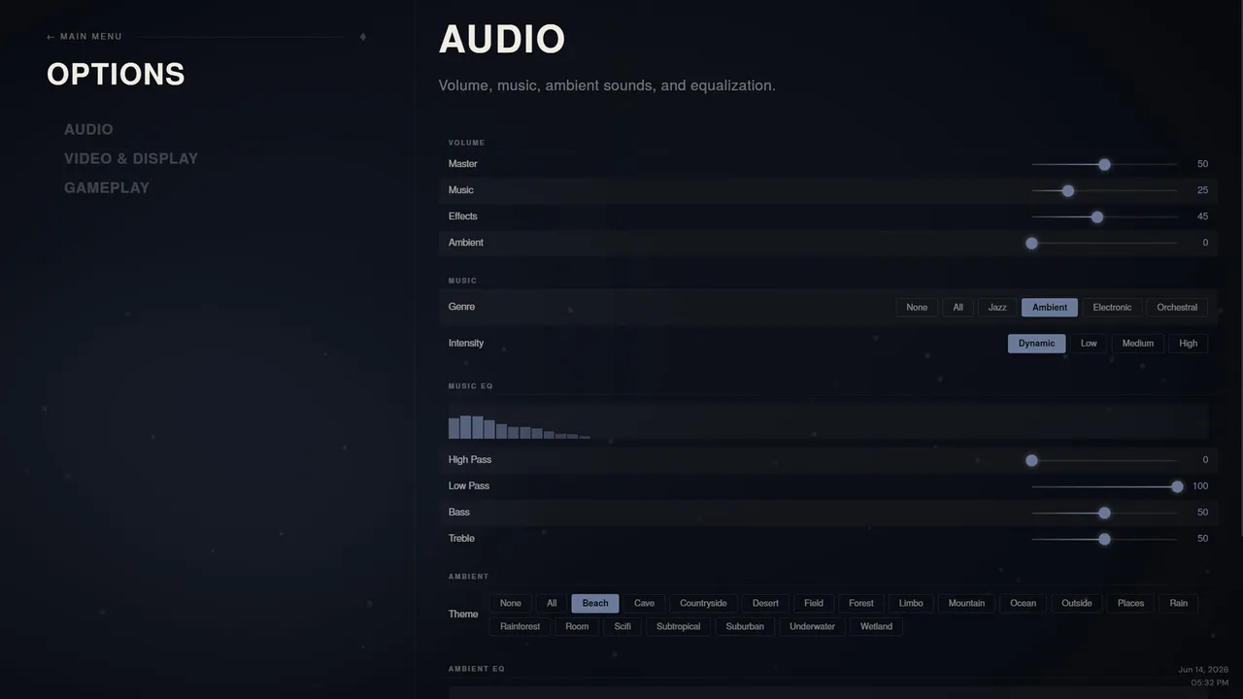Click the 05:32 PM clock text

(x=1210, y=683)
